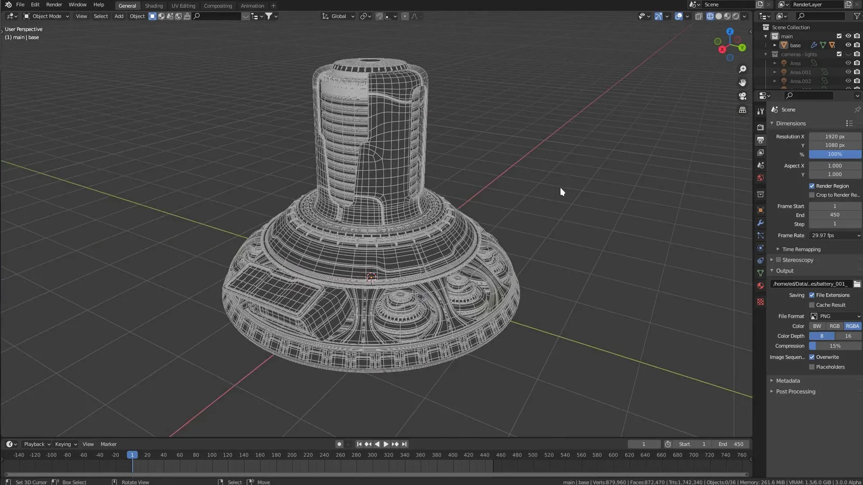
Task: Switch to the Shading workspace tab
Action: [154, 5]
